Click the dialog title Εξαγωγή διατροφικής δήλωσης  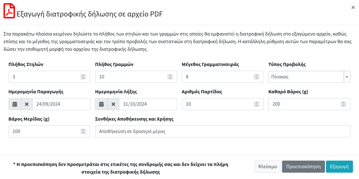(x=90, y=14)
